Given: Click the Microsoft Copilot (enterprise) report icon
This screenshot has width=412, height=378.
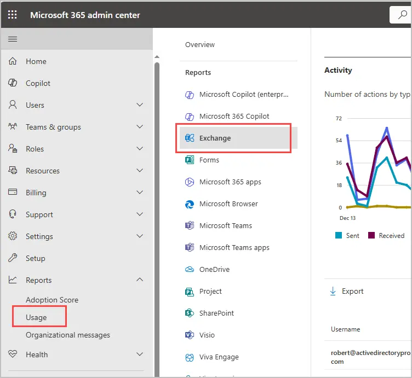Looking at the screenshot, I should pyautogui.click(x=190, y=95).
